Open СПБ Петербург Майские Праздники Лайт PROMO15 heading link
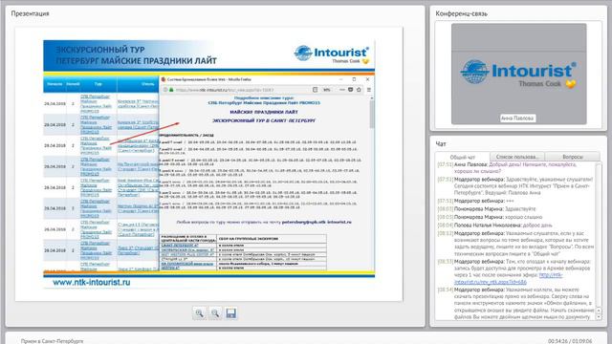 tap(264, 103)
